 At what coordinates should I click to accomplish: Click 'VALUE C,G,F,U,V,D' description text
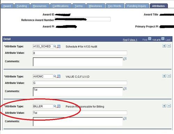tap(78, 77)
